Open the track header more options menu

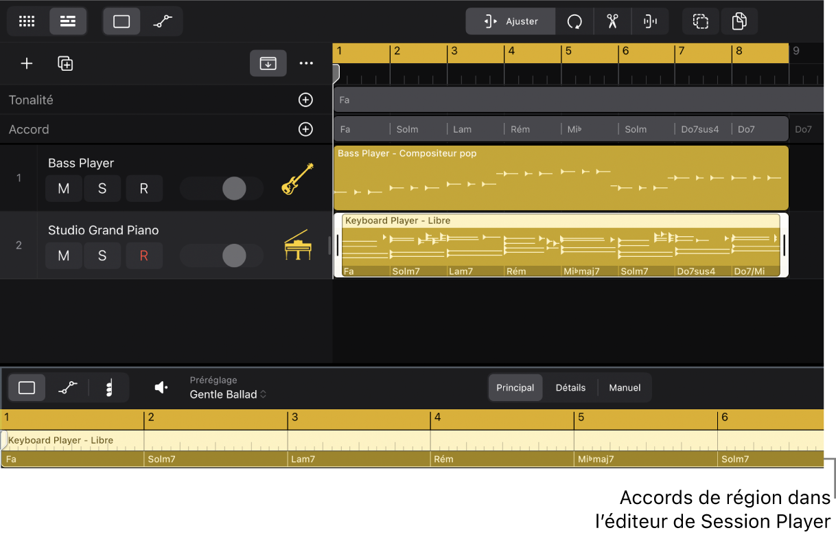(x=306, y=64)
